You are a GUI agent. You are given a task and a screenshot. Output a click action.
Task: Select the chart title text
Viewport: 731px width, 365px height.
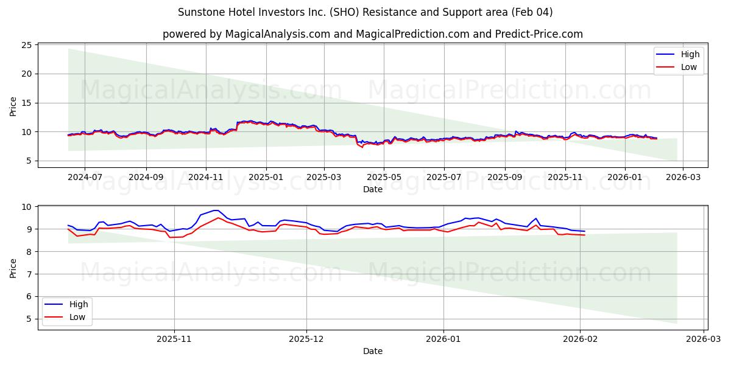pyautogui.click(x=365, y=11)
